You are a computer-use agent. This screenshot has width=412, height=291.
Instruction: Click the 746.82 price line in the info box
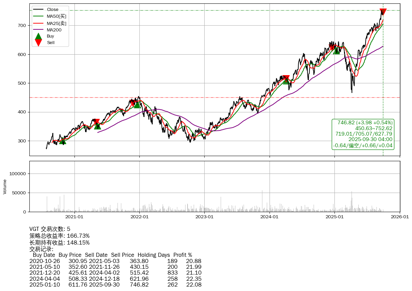365,123
